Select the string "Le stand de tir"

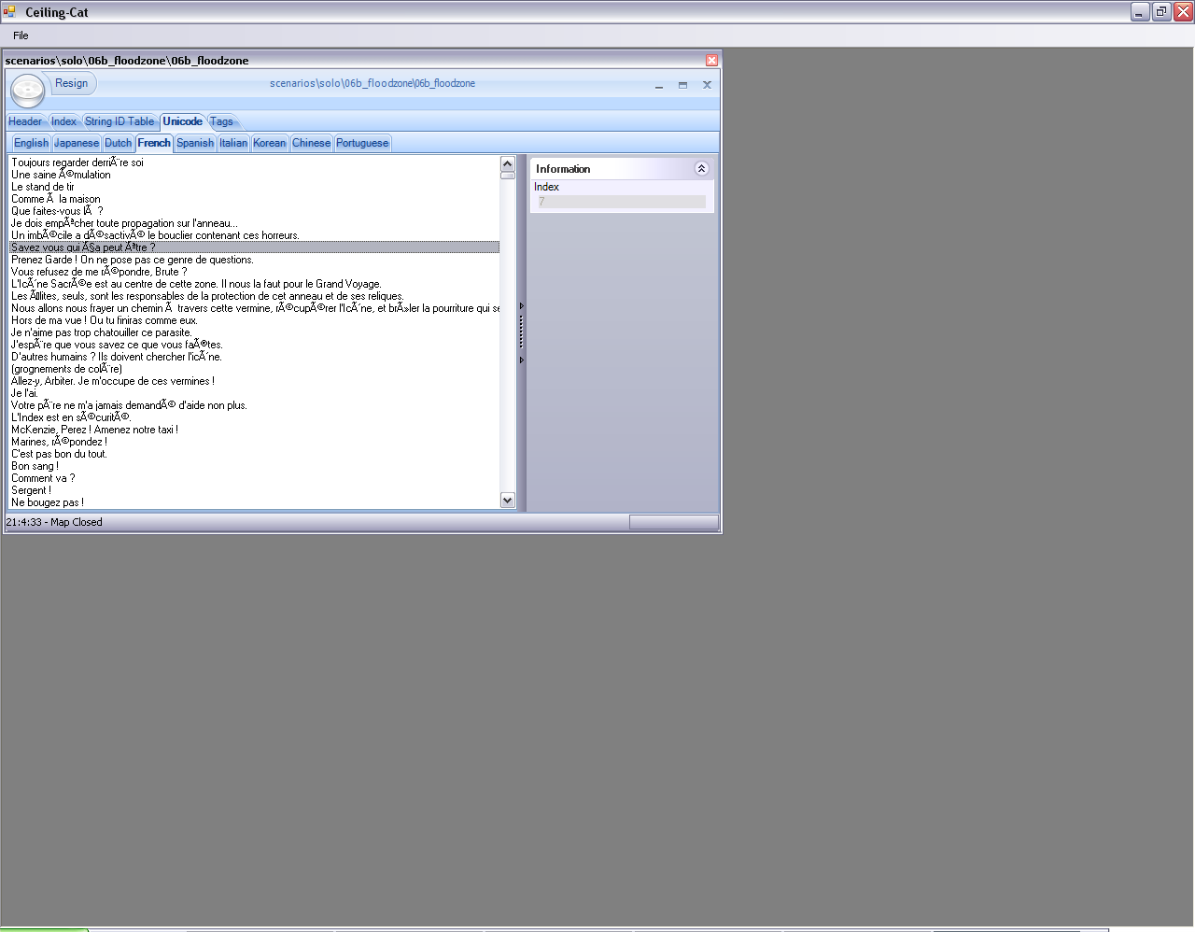click(x=43, y=187)
